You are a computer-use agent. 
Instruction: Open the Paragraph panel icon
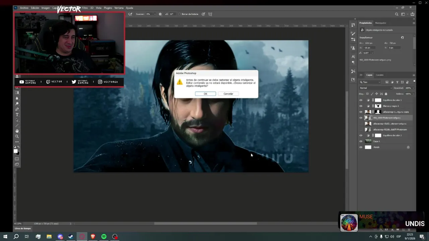click(x=353, y=62)
